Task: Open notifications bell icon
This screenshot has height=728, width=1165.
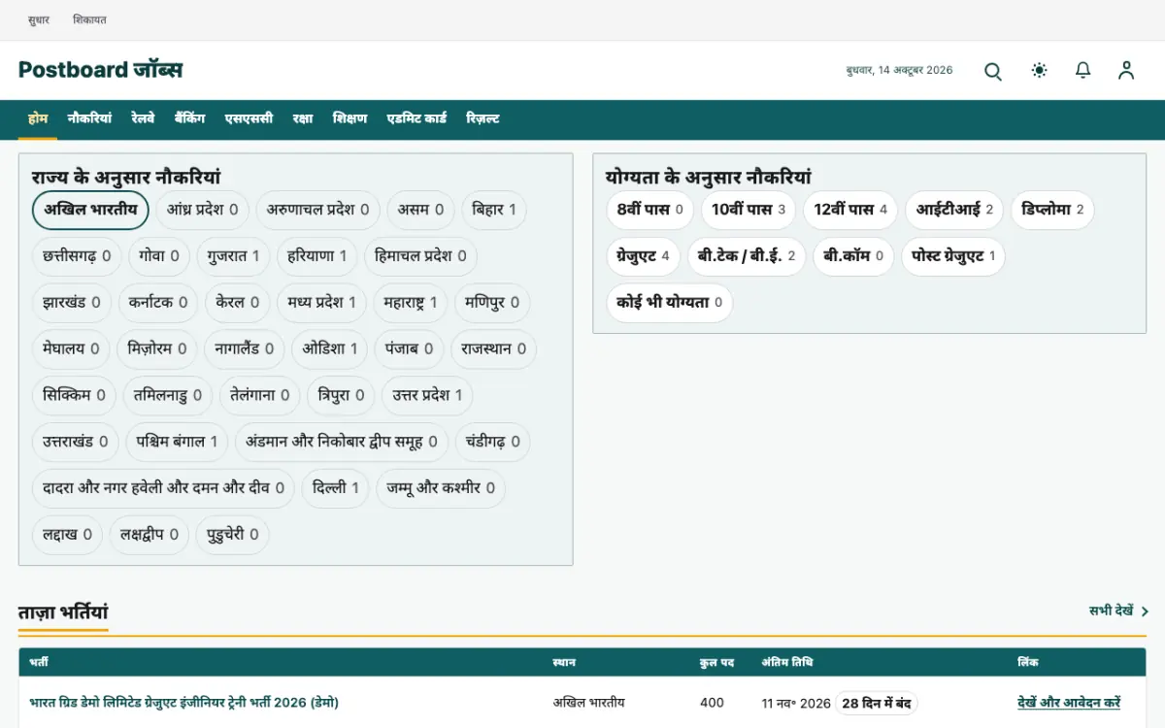Action: click(1083, 70)
